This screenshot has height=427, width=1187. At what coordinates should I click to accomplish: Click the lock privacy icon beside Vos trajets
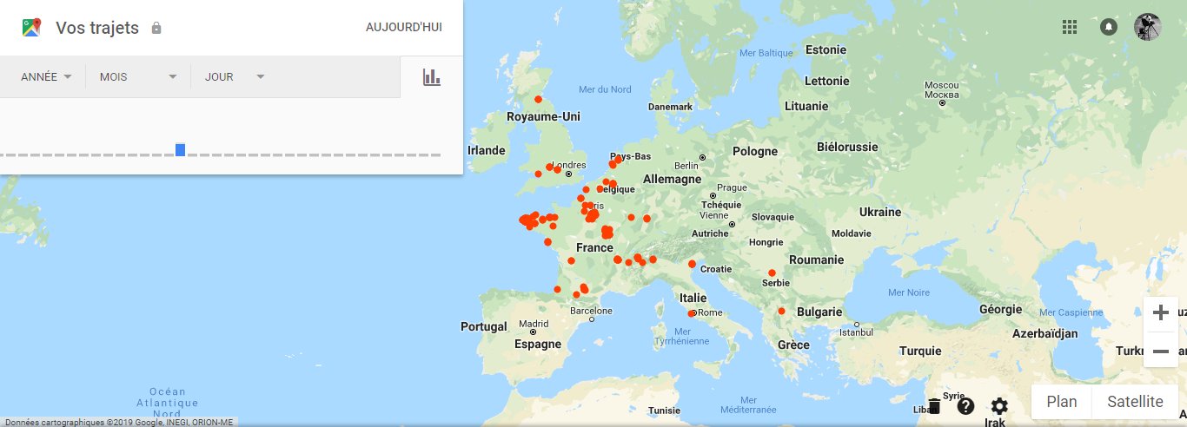pos(156,28)
